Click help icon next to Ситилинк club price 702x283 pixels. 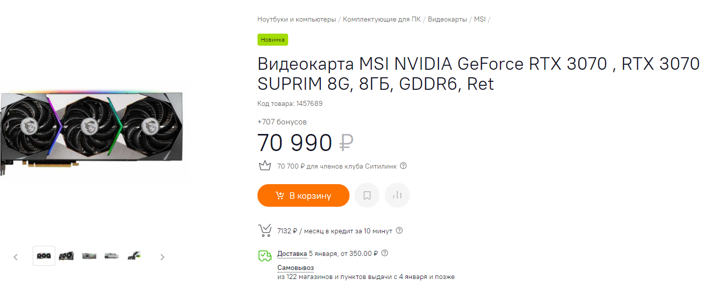403,166
